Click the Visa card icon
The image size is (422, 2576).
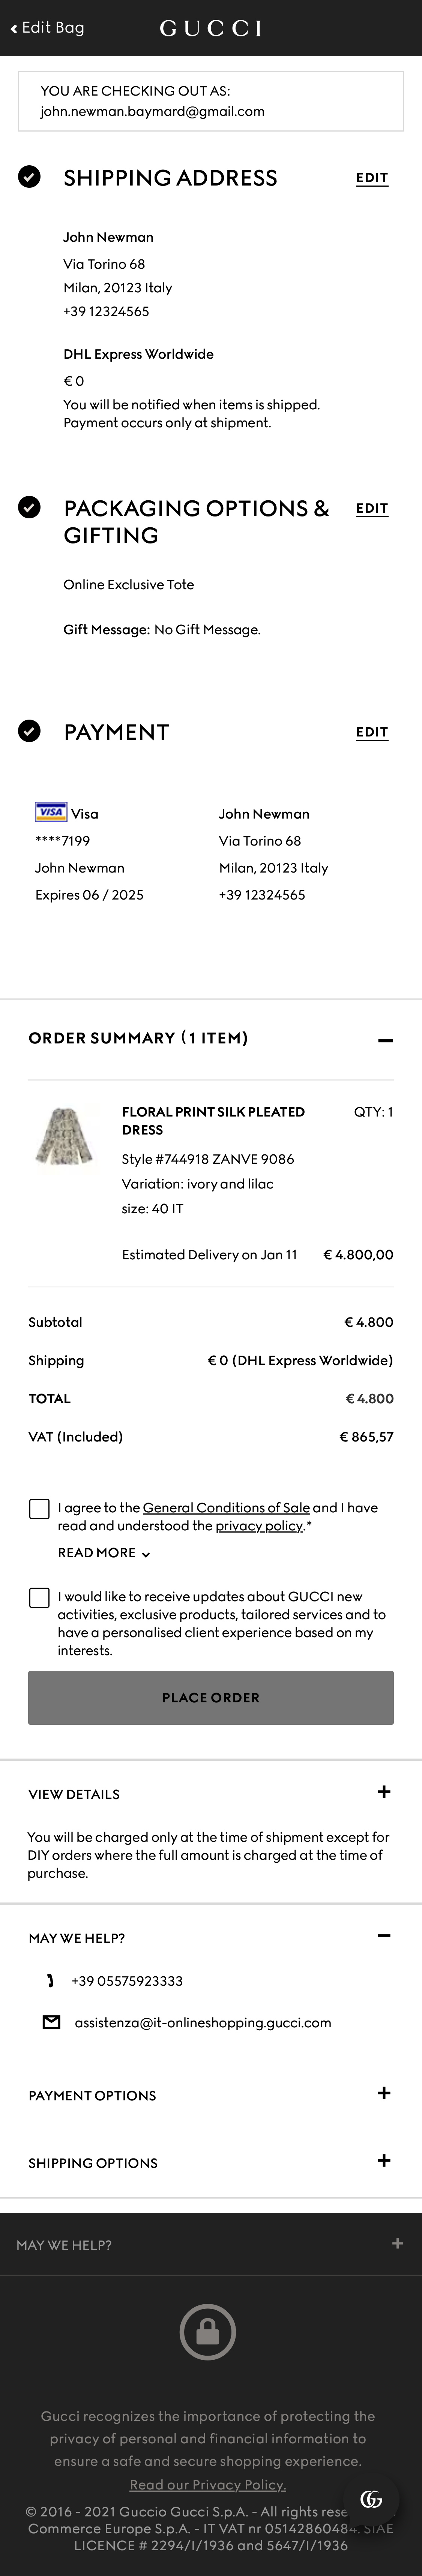tap(51, 812)
